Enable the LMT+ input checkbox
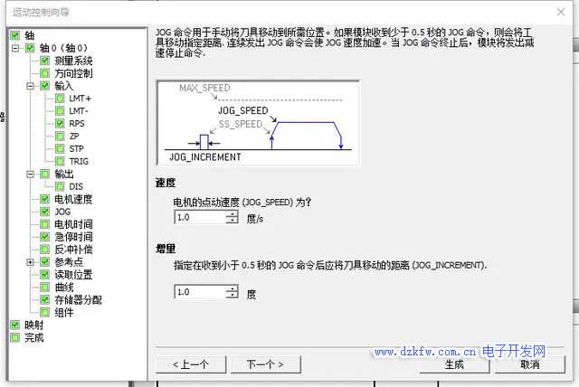Screen dimensions: 579x387 tap(60, 98)
